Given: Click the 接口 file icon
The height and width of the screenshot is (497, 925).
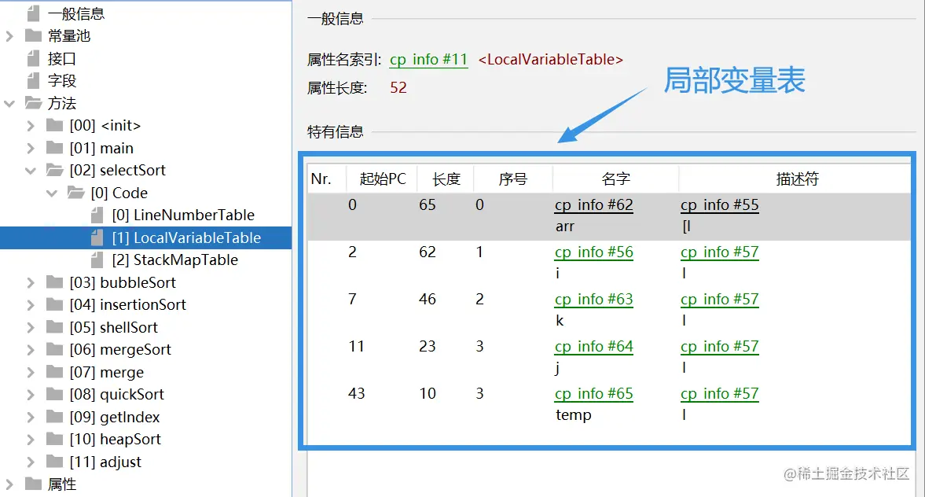Looking at the screenshot, I should 34,58.
